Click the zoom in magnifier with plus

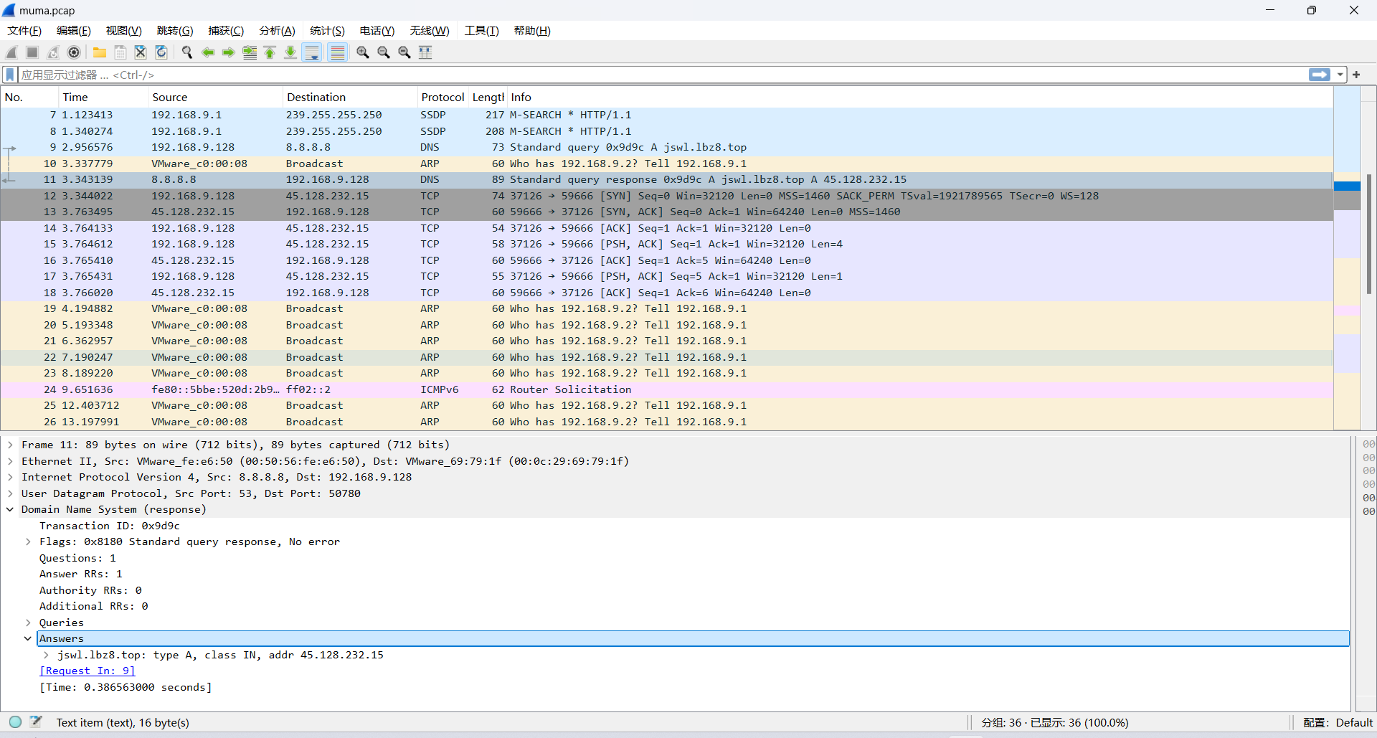363,52
